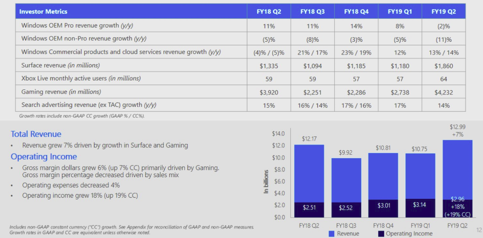Click the '(8)%' cell in non-Pro row
Screen dimensions: 483x238
[x=312, y=40]
